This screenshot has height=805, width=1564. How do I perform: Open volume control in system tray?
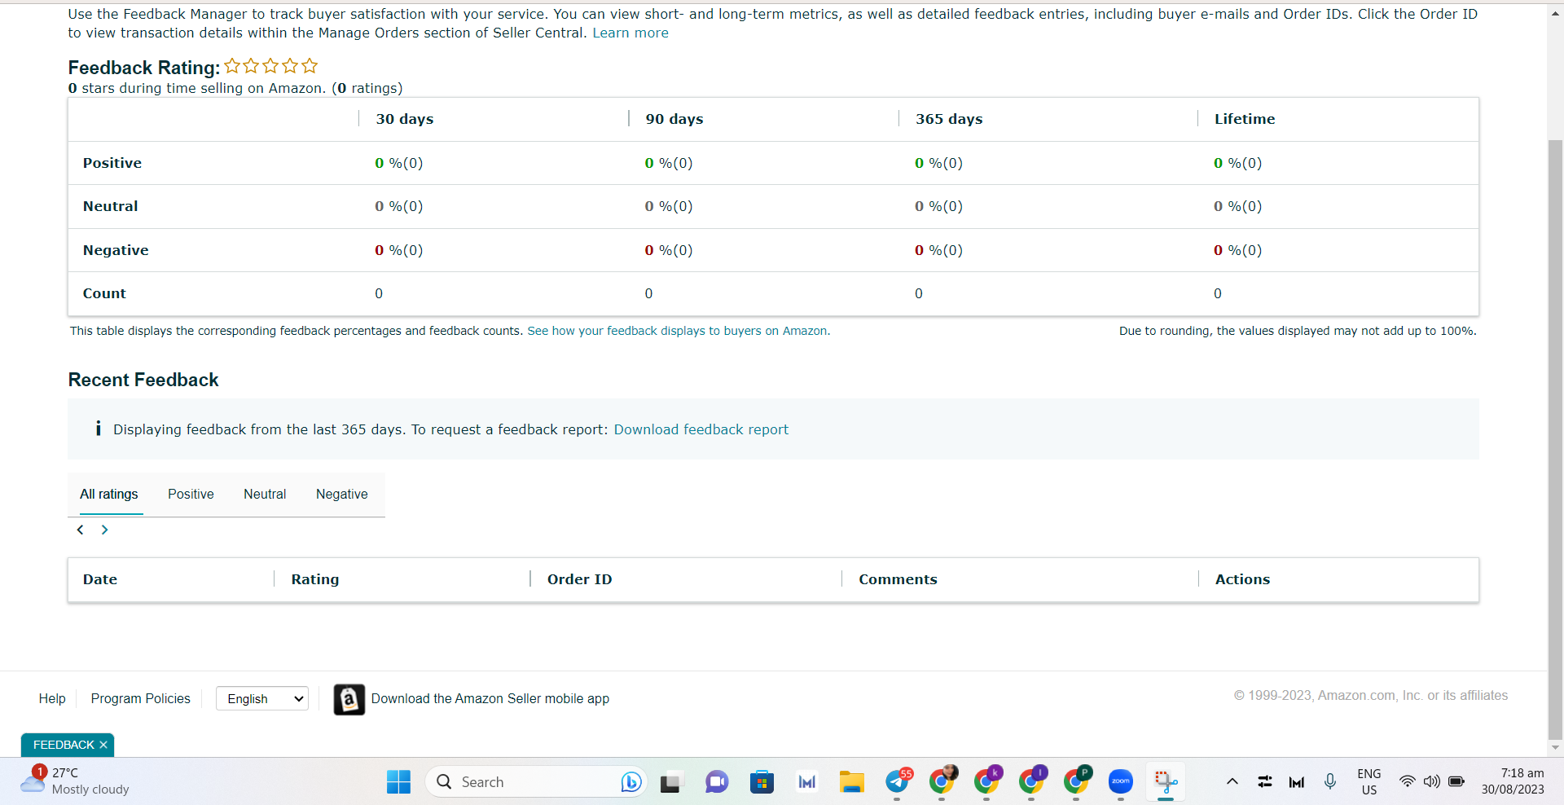(1431, 782)
